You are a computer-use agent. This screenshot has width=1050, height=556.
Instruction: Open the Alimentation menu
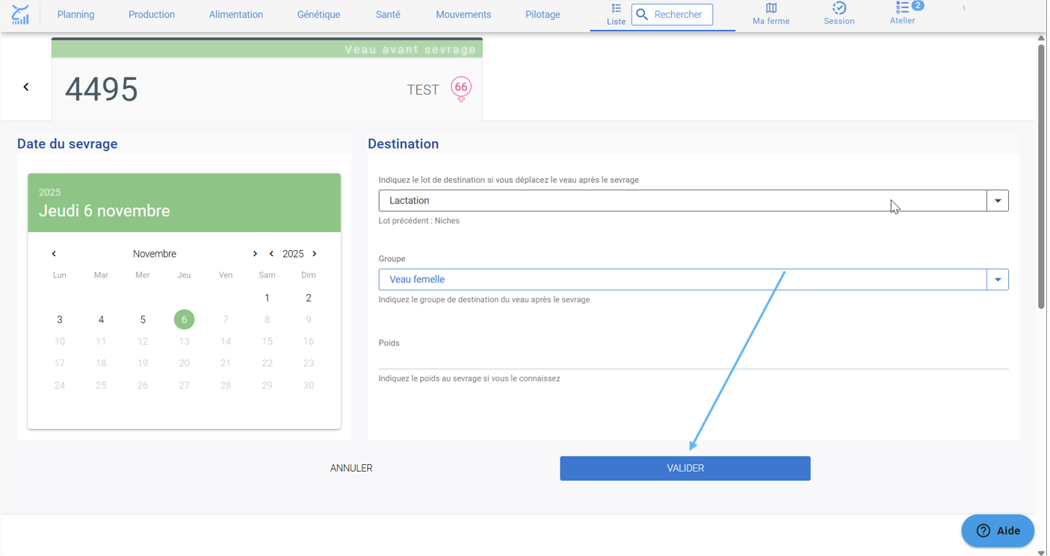236,14
